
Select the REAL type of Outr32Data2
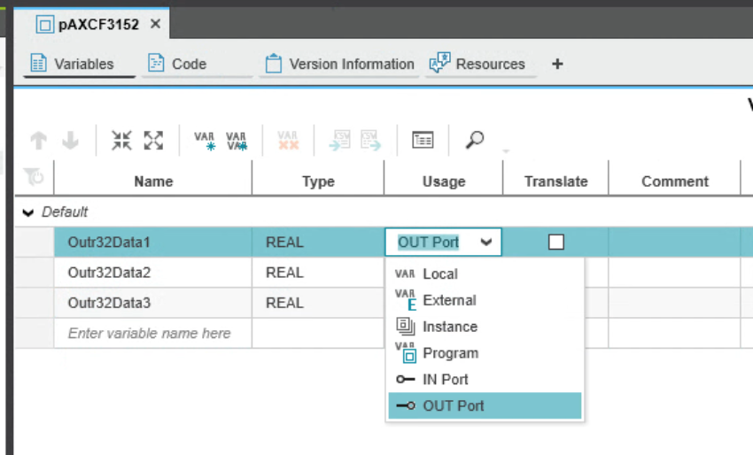(318, 272)
